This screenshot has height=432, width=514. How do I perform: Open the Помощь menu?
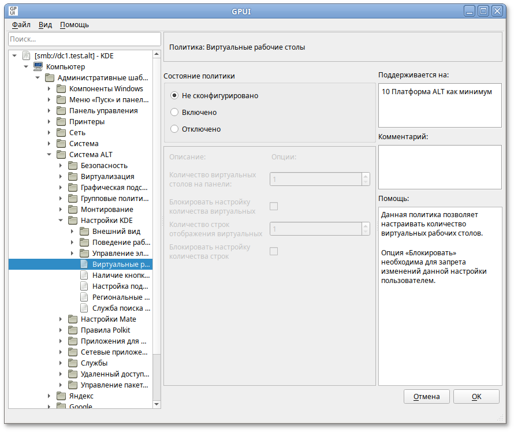75,25
